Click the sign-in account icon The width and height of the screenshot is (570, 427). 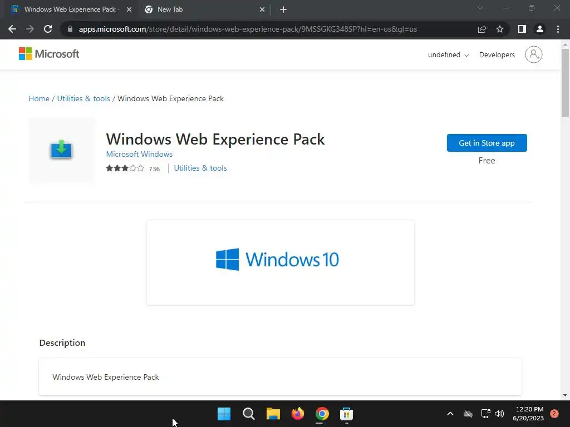[x=533, y=54]
